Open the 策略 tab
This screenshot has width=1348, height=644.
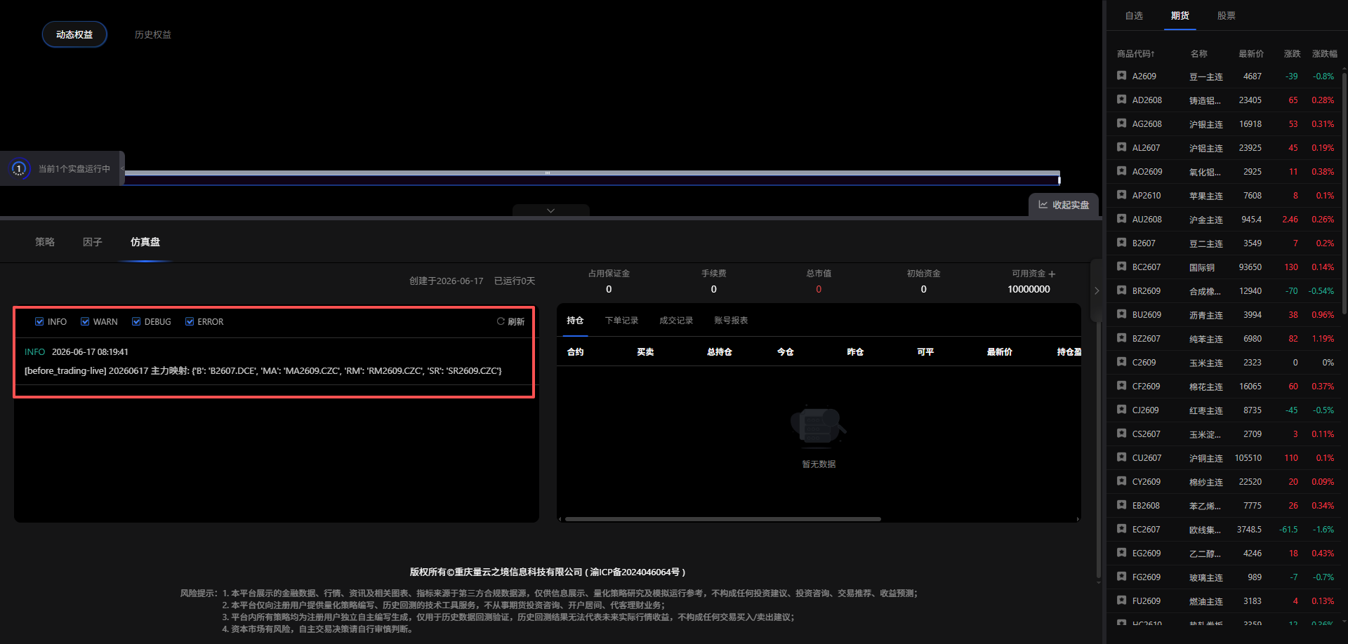[x=45, y=242]
